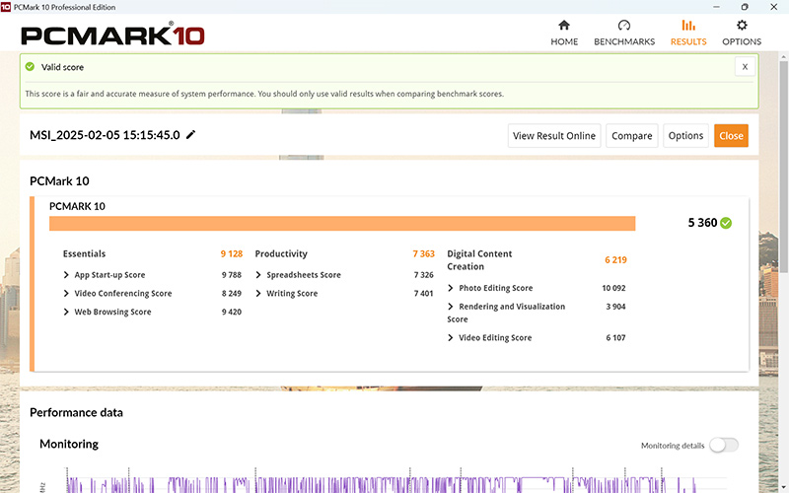Expand Spreadsheets Score details

[x=258, y=275]
